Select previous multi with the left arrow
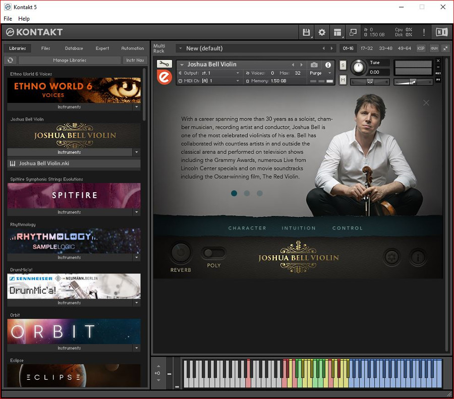 click(323, 48)
